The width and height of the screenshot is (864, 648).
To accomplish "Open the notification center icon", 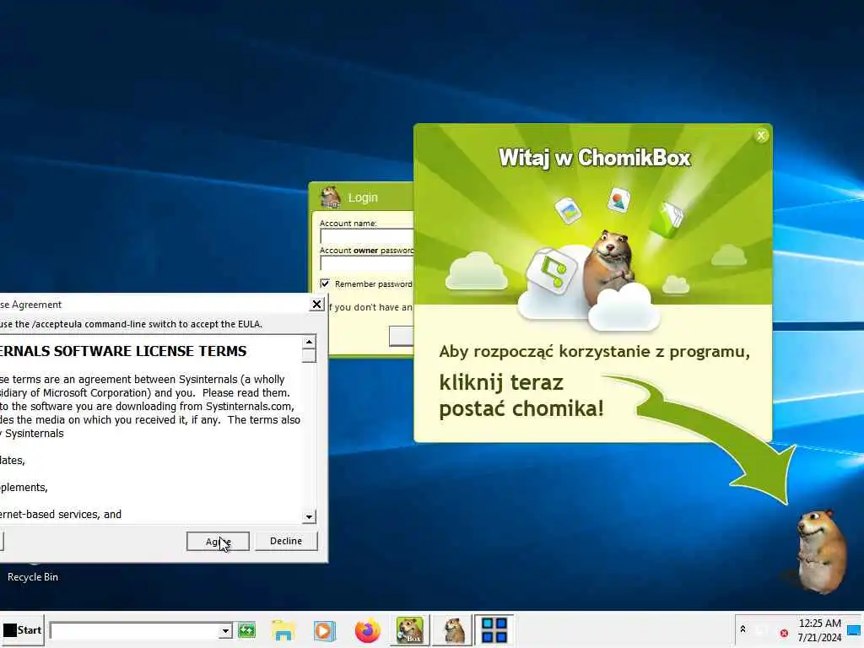I will coord(855,630).
